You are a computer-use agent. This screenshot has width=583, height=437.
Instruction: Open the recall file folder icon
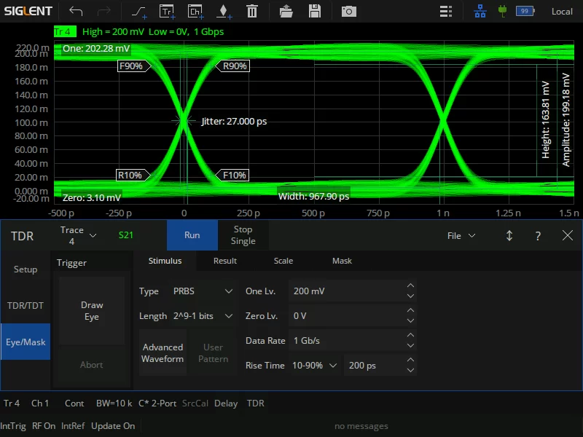pos(286,11)
